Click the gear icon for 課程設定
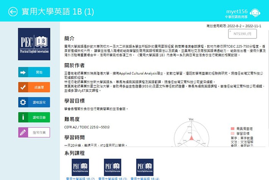 tap(23, 102)
